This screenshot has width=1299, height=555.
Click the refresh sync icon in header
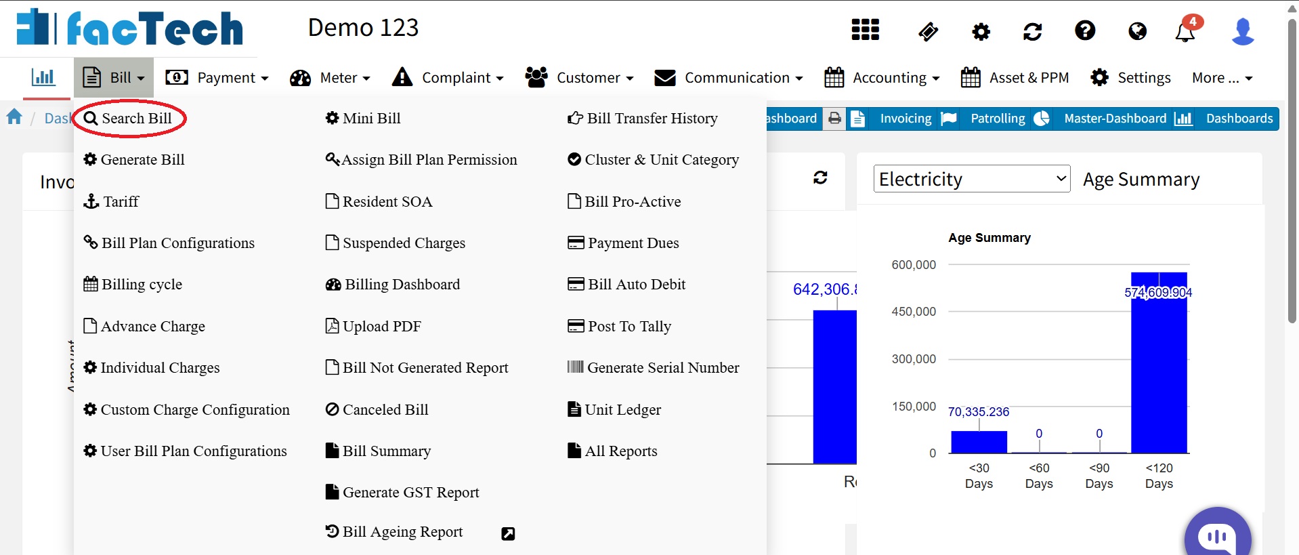(1032, 31)
